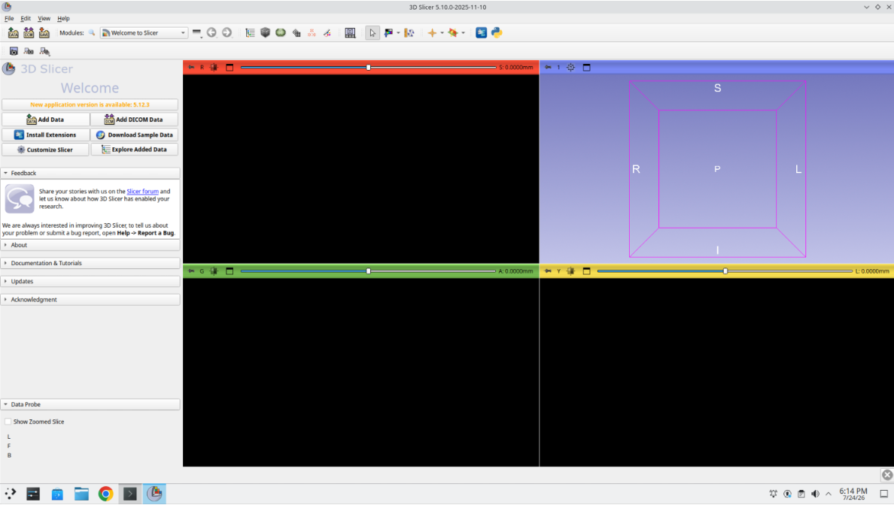894x505 pixels.
Task: Click the Add DICOM Data button
Action: 134,119
